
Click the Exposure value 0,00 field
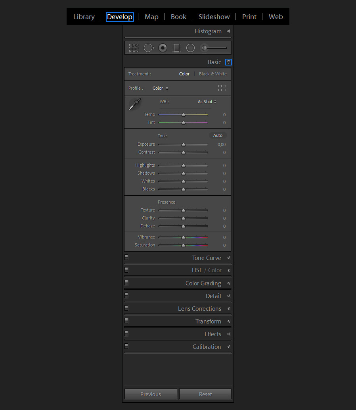click(222, 144)
